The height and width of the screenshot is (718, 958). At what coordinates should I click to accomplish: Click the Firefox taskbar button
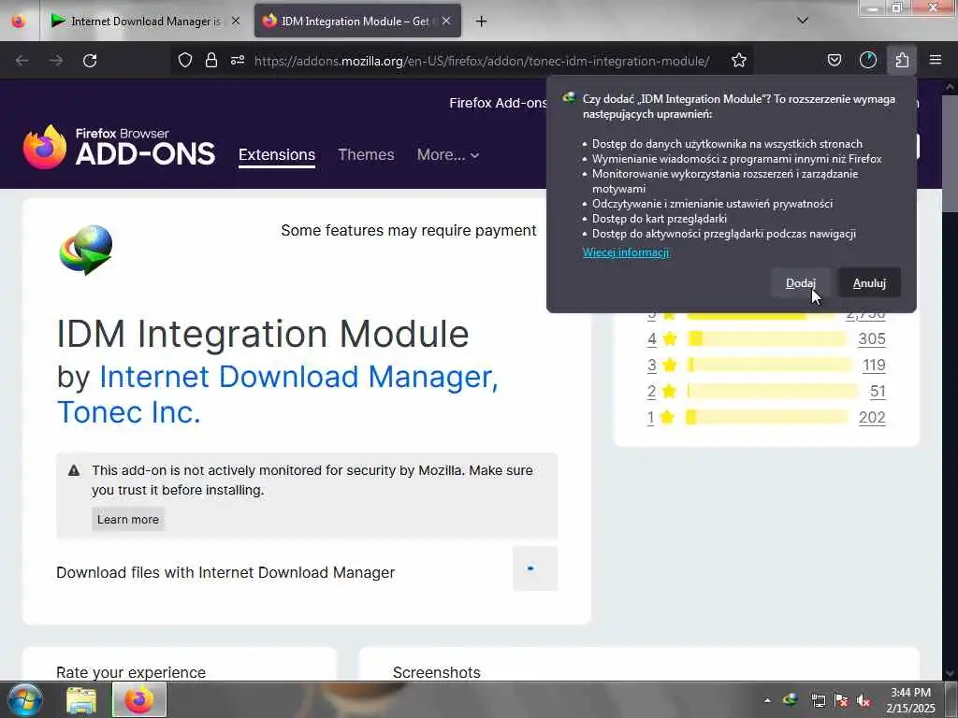pyautogui.click(x=139, y=699)
